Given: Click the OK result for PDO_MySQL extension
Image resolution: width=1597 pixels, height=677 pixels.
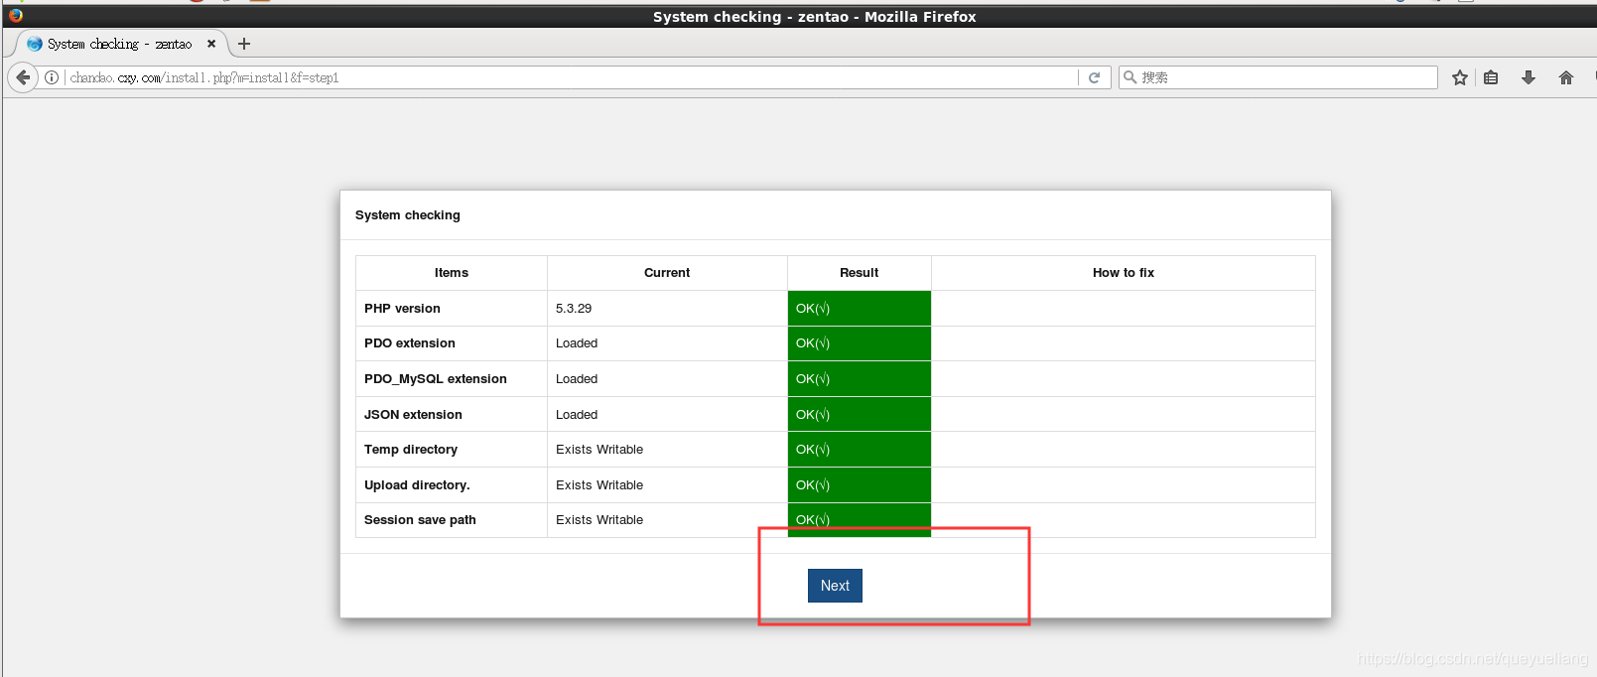Looking at the screenshot, I should pos(860,379).
